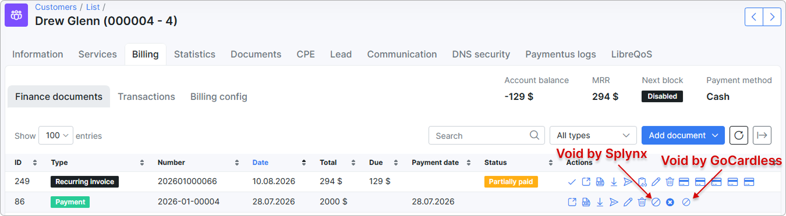
Task: Click the green Payment type badge
Action: (70, 202)
